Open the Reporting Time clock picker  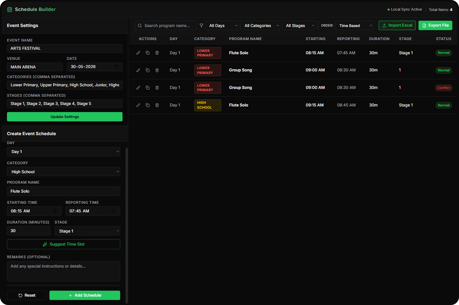click(x=113, y=211)
